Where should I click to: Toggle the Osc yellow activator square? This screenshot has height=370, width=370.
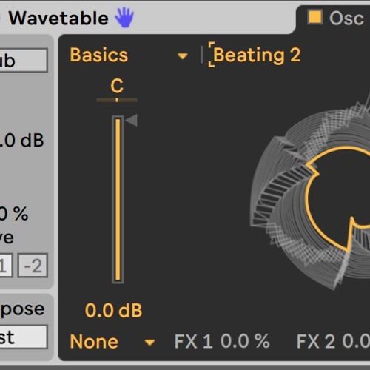pos(314,17)
